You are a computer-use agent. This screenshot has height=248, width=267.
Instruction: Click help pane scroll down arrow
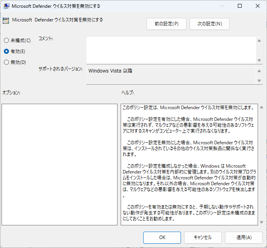coord(262,222)
